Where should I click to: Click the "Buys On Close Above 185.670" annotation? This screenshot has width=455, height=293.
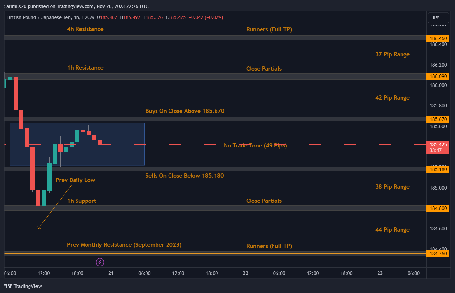[185, 111]
